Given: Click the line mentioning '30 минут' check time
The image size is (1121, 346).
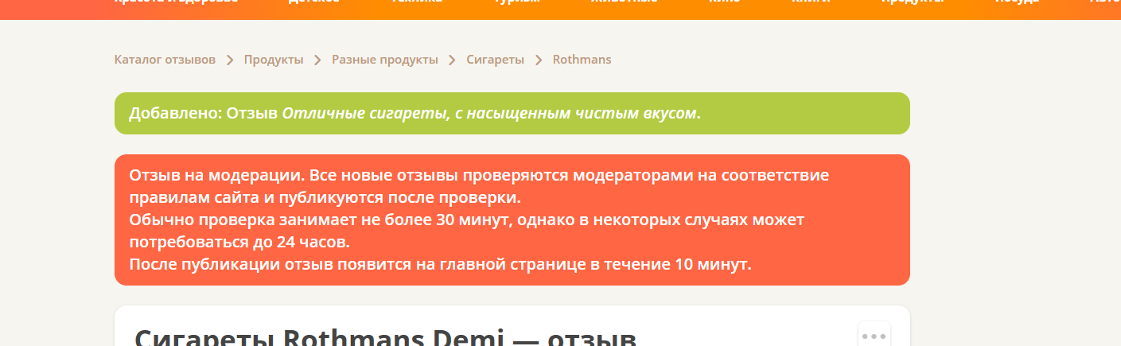Looking at the screenshot, I should pyautogui.click(x=467, y=220).
